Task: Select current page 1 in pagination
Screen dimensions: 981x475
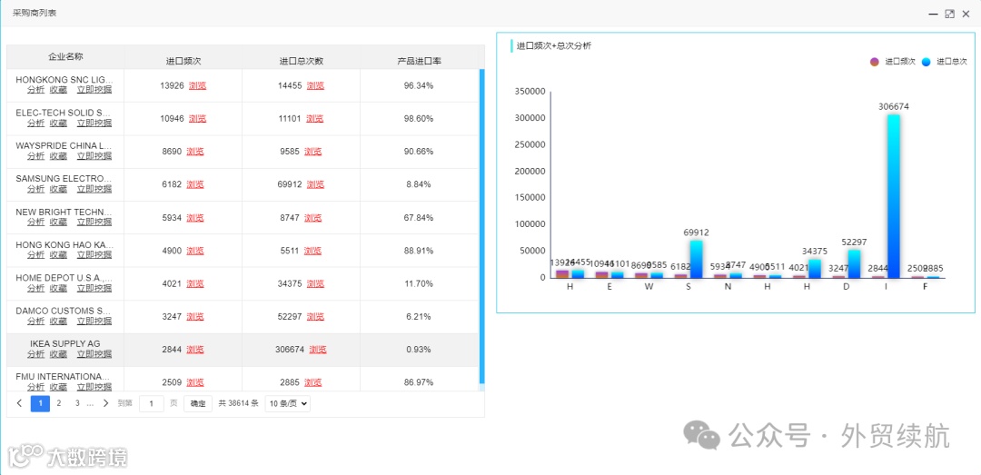Action: click(x=40, y=403)
